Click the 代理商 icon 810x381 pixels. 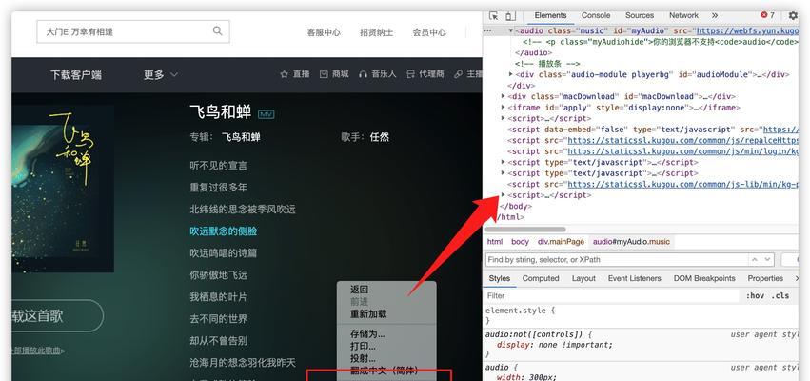(410, 74)
